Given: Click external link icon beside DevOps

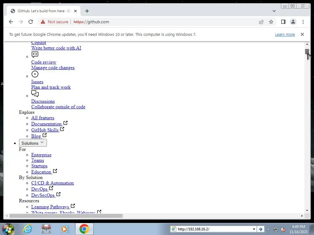Looking at the screenshot, I should (51, 188).
